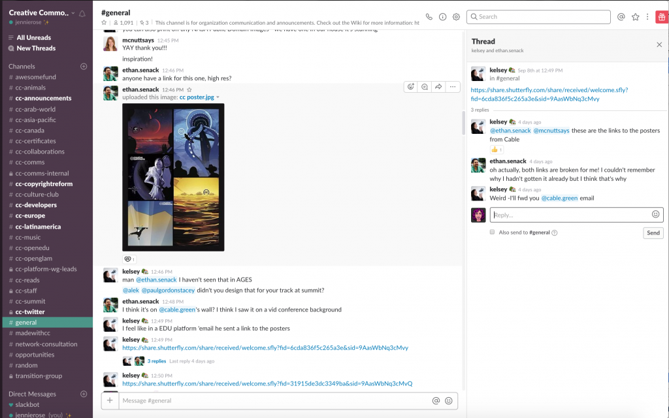Image resolution: width=669 pixels, height=418 pixels.
Task: Show mentions with the @ icon in header
Action: coord(621,17)
